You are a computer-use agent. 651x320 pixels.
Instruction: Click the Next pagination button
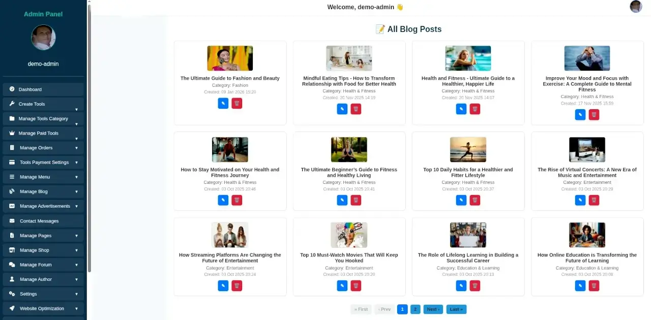[x=433, y=309]
